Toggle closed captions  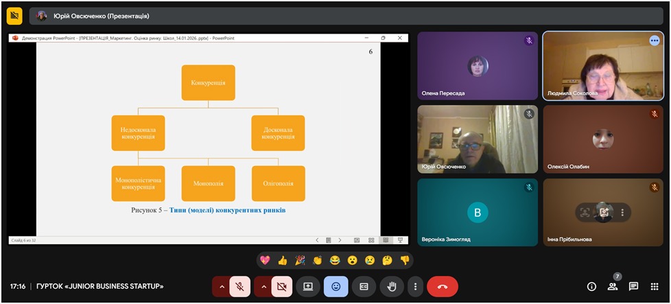364,286
